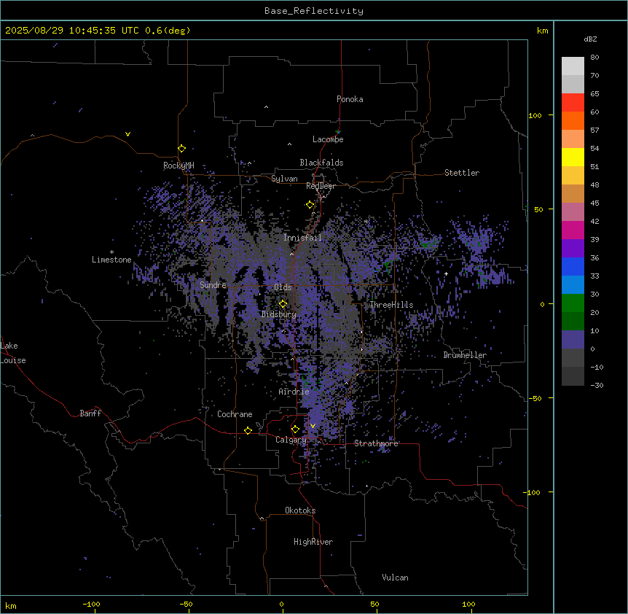Select the bright green 20-30 dBZ legend swatch
628x614 pixels.
(573, 303)
